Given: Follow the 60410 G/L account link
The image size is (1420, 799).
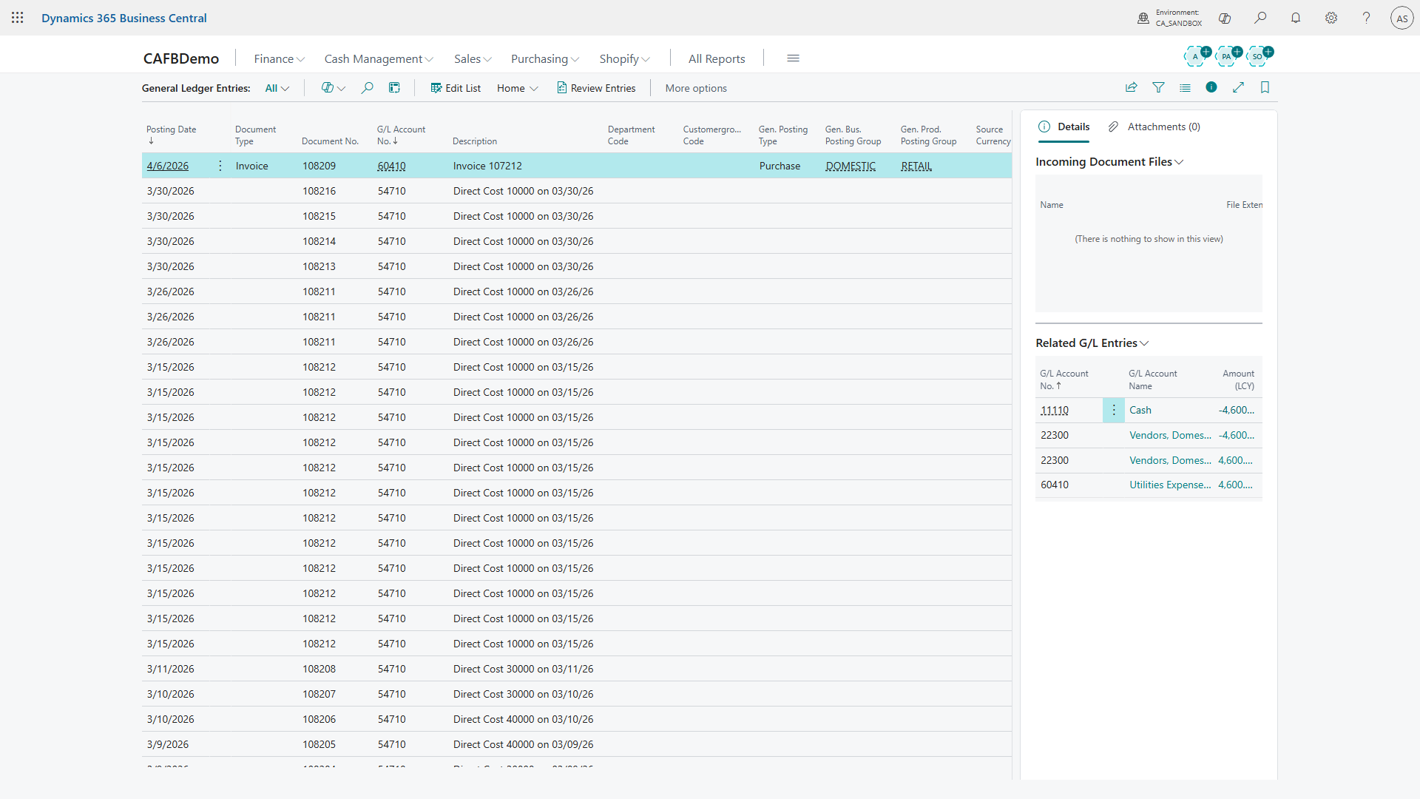Looking at the screenshot, I should click(390, 166).
